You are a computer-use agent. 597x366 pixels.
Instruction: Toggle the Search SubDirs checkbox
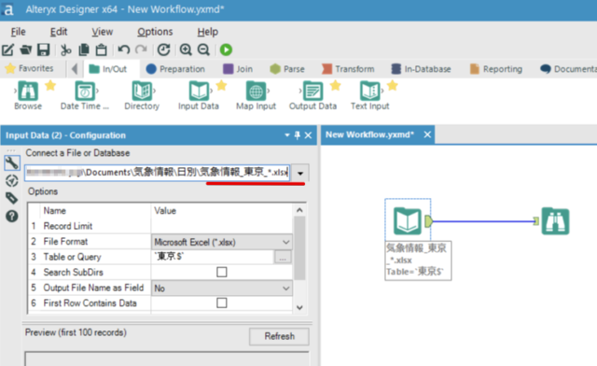click(222, 272)
